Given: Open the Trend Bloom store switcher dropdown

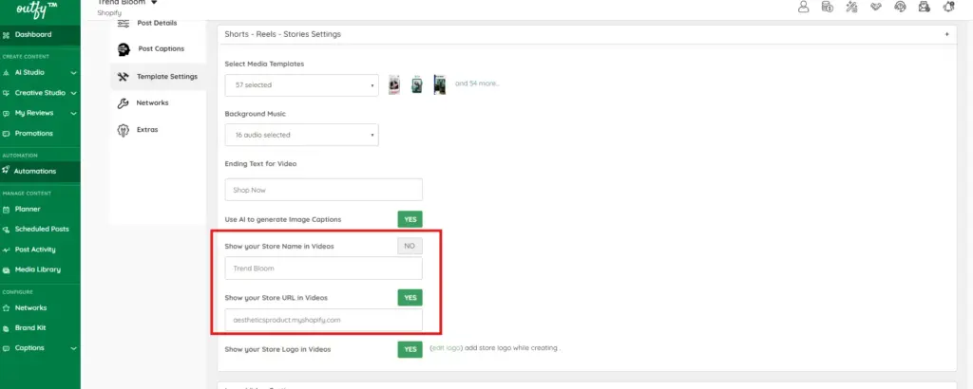Looking at the screenshot, I should click(x=154, y=3).
